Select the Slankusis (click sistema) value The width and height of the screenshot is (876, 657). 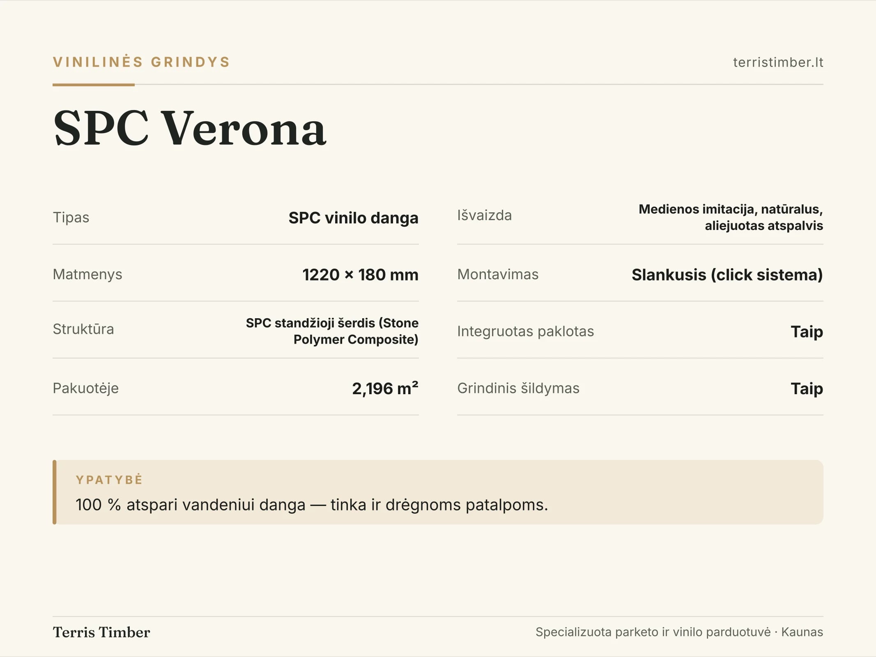pyautogui.click(x=727, y=275)
